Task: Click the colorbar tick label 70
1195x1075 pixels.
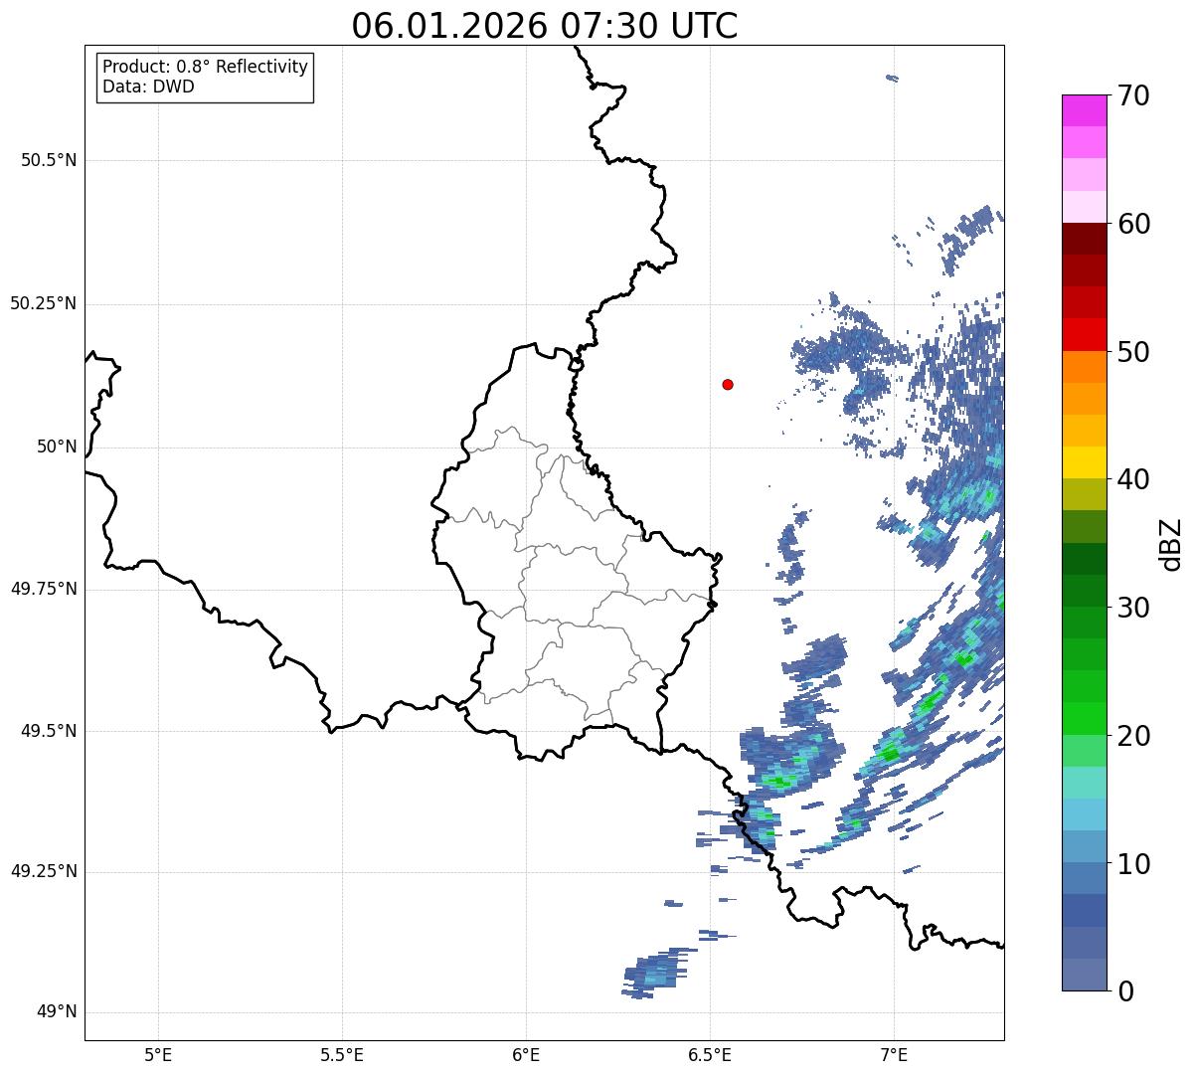Action: pos(1133,95)
